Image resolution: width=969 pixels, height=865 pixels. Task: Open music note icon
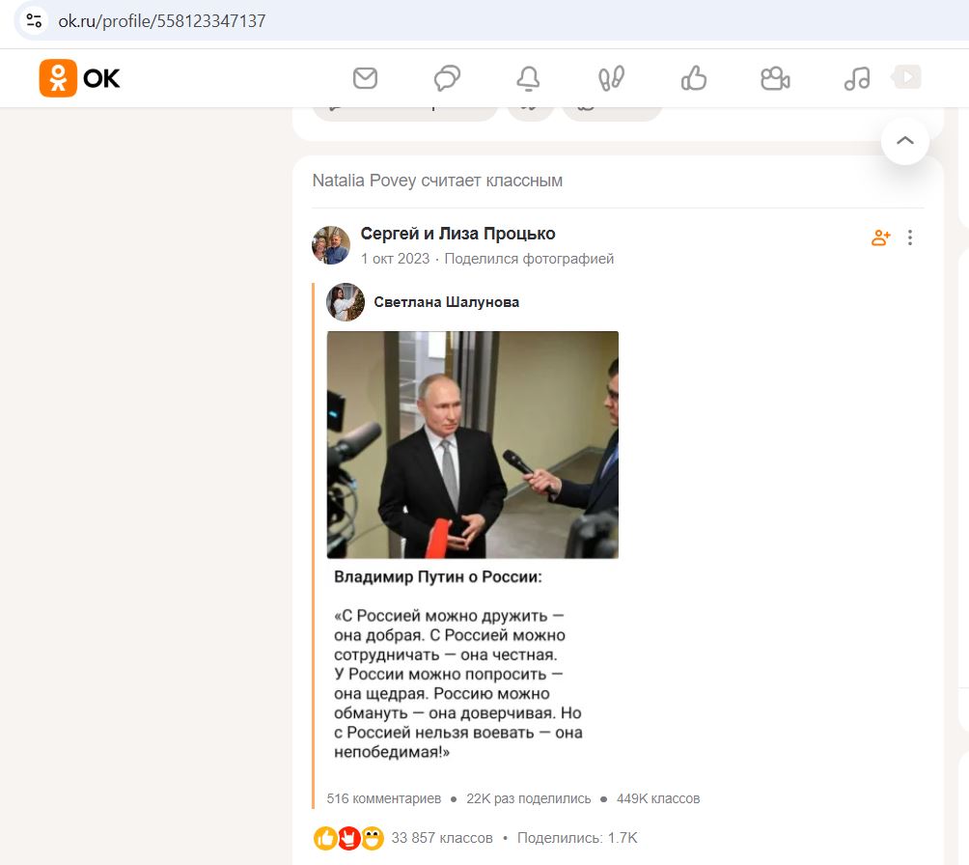[856, 78]
